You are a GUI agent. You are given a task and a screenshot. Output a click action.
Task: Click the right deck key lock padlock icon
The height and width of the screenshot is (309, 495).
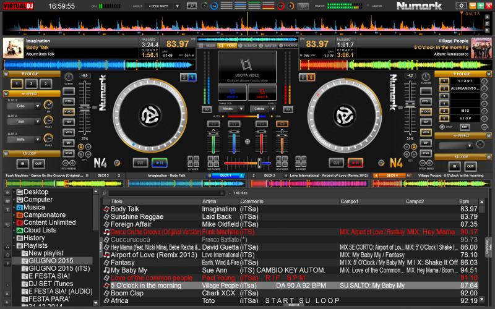413,146
